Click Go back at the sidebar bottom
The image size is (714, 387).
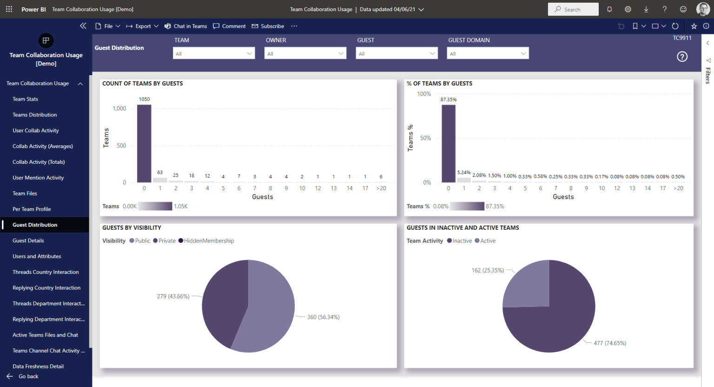point(23,376)
